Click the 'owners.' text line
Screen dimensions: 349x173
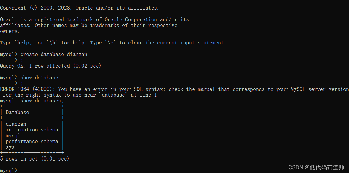(x=10, y=31)
